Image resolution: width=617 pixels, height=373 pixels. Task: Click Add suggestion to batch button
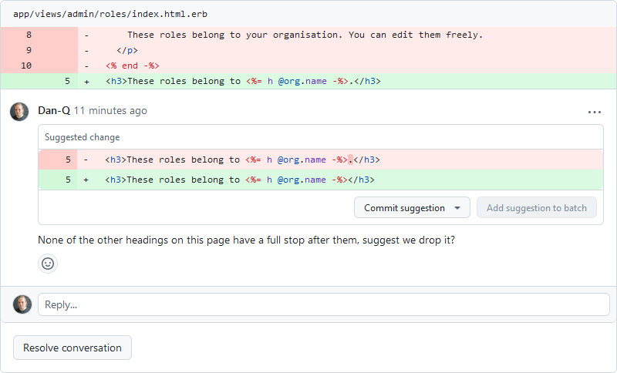click(536, 208)
